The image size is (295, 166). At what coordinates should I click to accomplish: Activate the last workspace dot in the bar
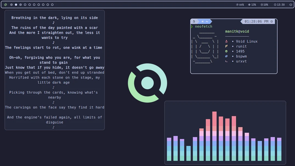pyautogui.click(x=52, y=5)
